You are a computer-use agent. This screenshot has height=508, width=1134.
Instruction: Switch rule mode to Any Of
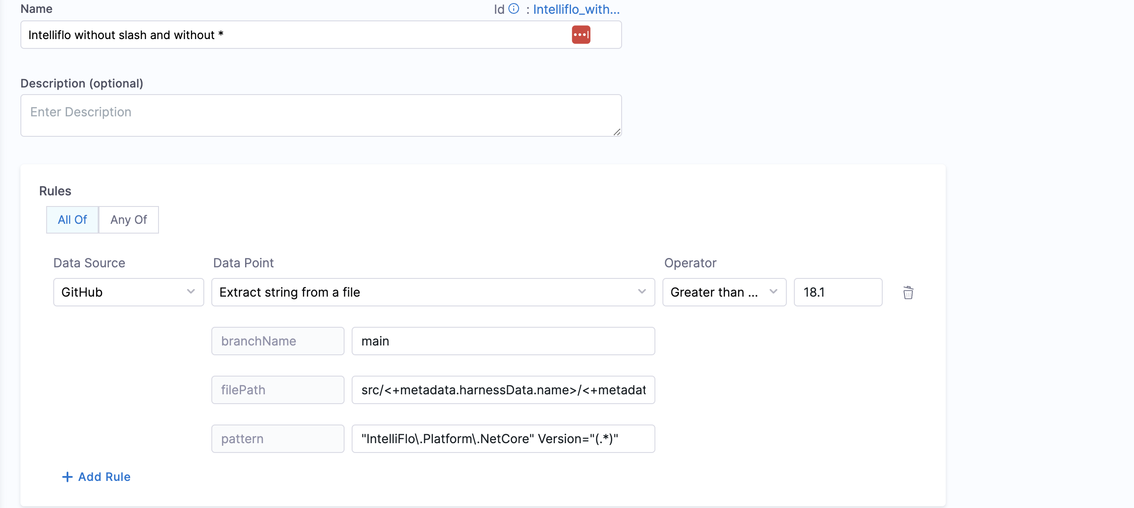[128, 220]
